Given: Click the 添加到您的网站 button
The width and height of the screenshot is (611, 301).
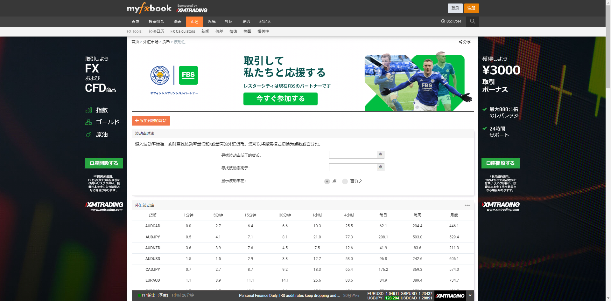Looking at the screenshot, I should point(151,121).
